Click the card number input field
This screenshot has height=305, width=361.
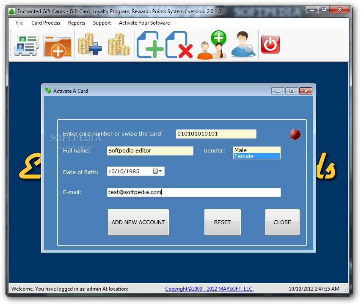216,134
